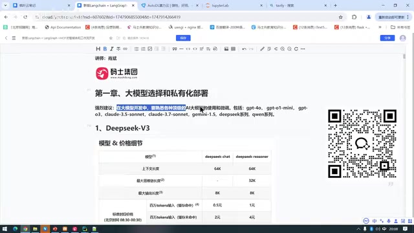Create an ordered numbered list
Screen dimensions: 414x233
pos(143,49)
